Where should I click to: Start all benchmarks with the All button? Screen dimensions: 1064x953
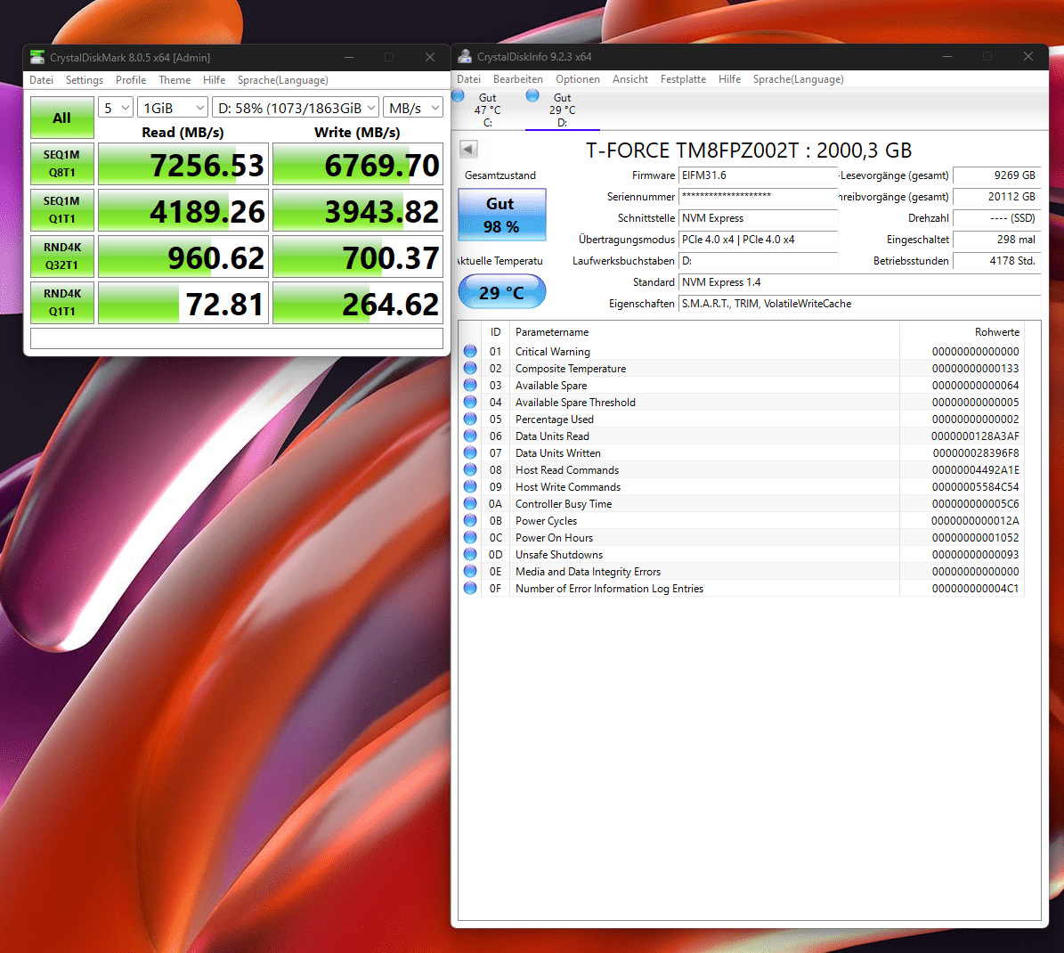click(61, 118)
